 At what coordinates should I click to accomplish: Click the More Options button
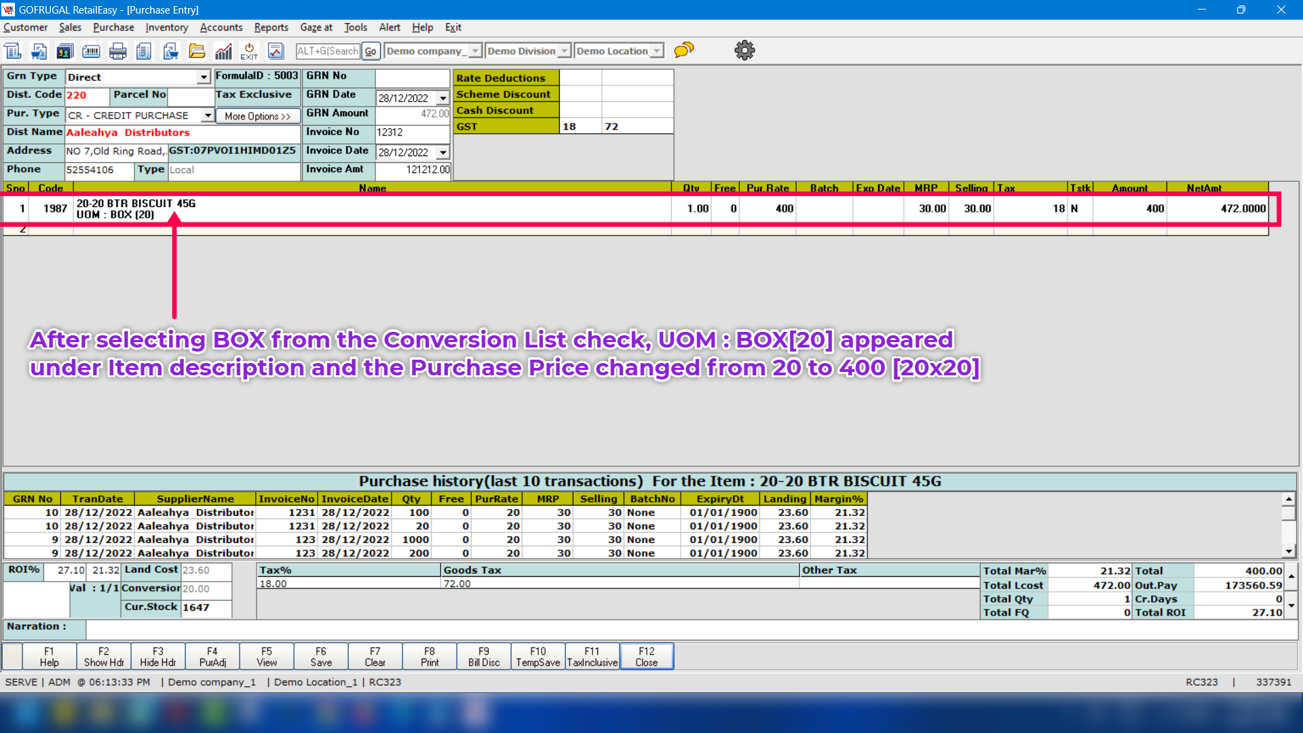pos(257,116)
